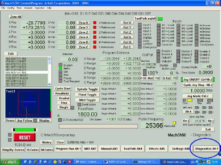
Task: Enable the U Incremental checkbox
Action: click(60, 120)
